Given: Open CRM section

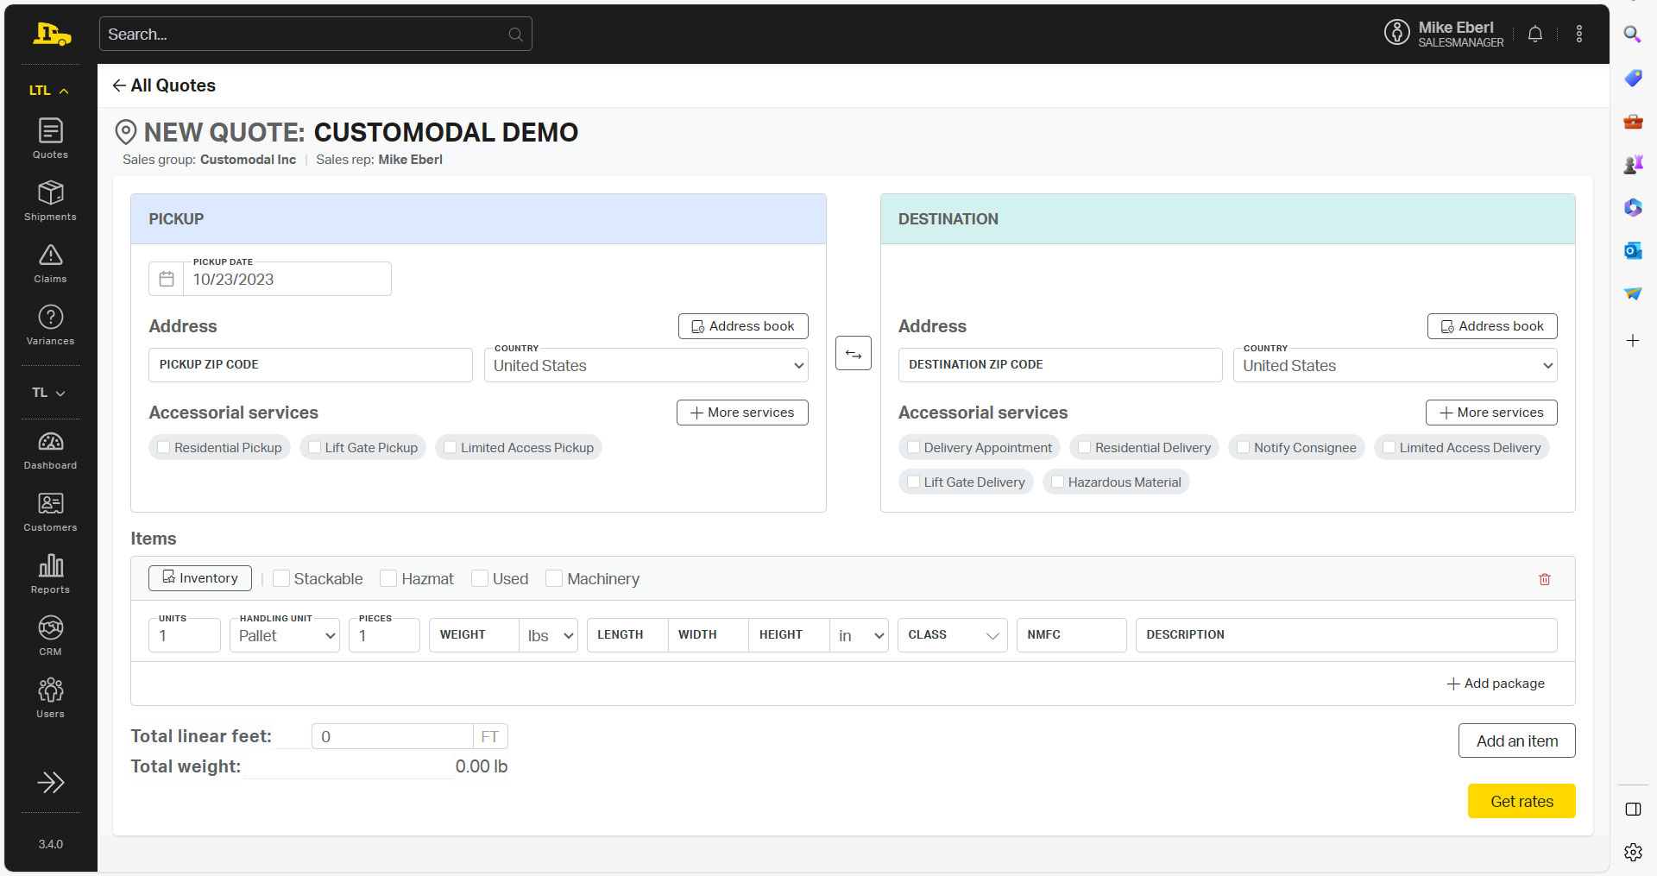Looking at the screenshot, I should [50, 637].
